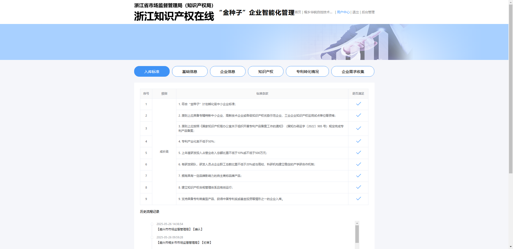The width and height of the screenshot is (513, 249).
Task: Click checkmark for 专利产业化率 criterion row 4
Action: tap(358, 141)
